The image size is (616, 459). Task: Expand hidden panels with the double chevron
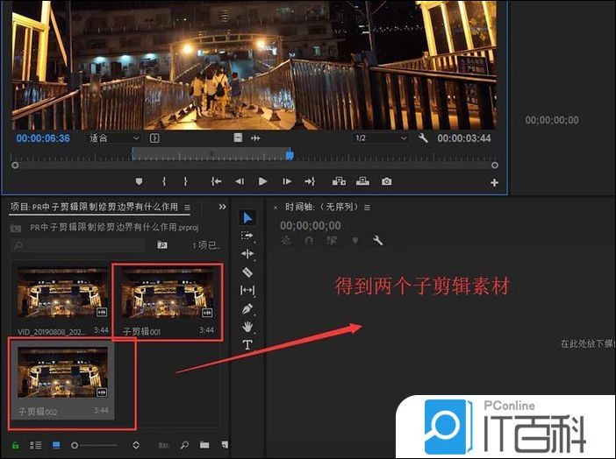pos(222,208)
